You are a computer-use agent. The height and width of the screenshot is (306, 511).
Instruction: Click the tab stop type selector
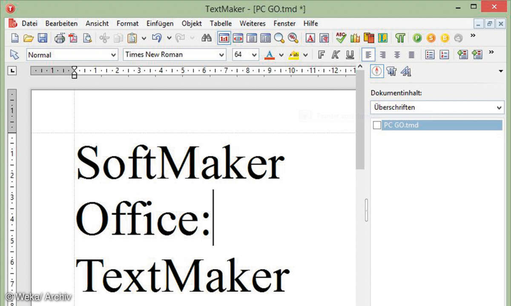(x=12, y=71)
